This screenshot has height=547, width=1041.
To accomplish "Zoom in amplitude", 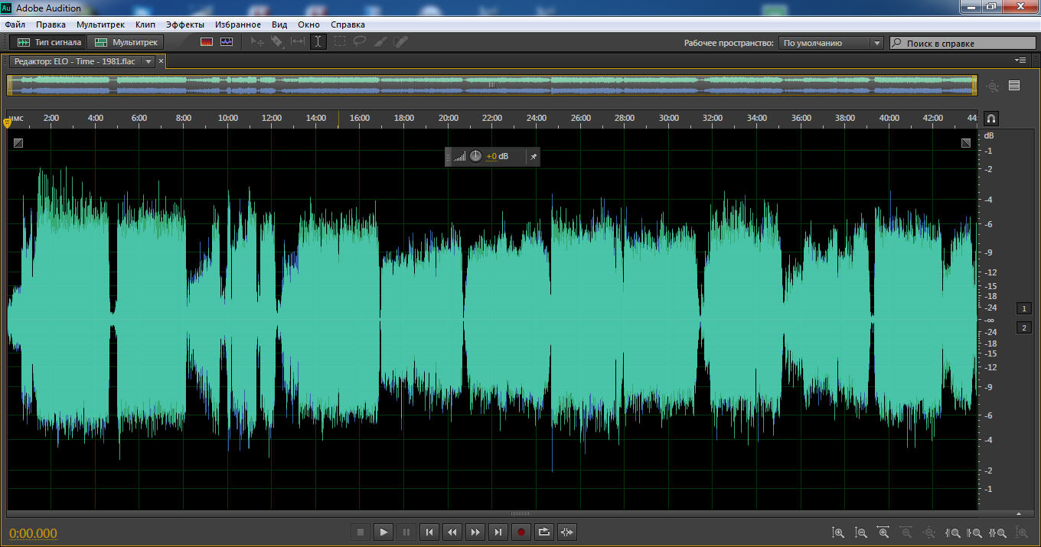I will tap(838, 532).
